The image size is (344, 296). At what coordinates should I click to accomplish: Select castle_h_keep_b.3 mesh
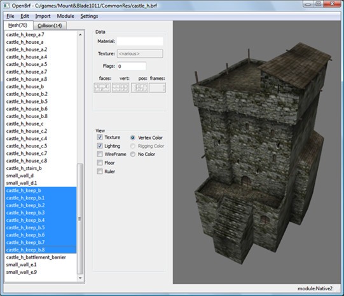[41, 213]
